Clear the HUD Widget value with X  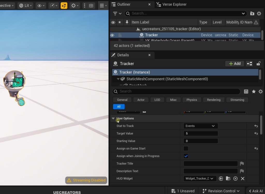coord(243,178)
